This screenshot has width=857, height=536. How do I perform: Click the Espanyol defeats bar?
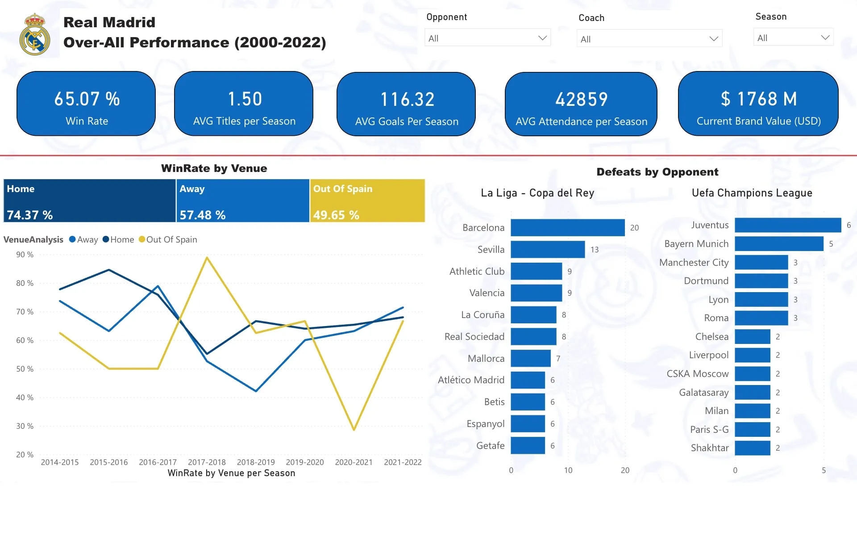tap(528, 423)
